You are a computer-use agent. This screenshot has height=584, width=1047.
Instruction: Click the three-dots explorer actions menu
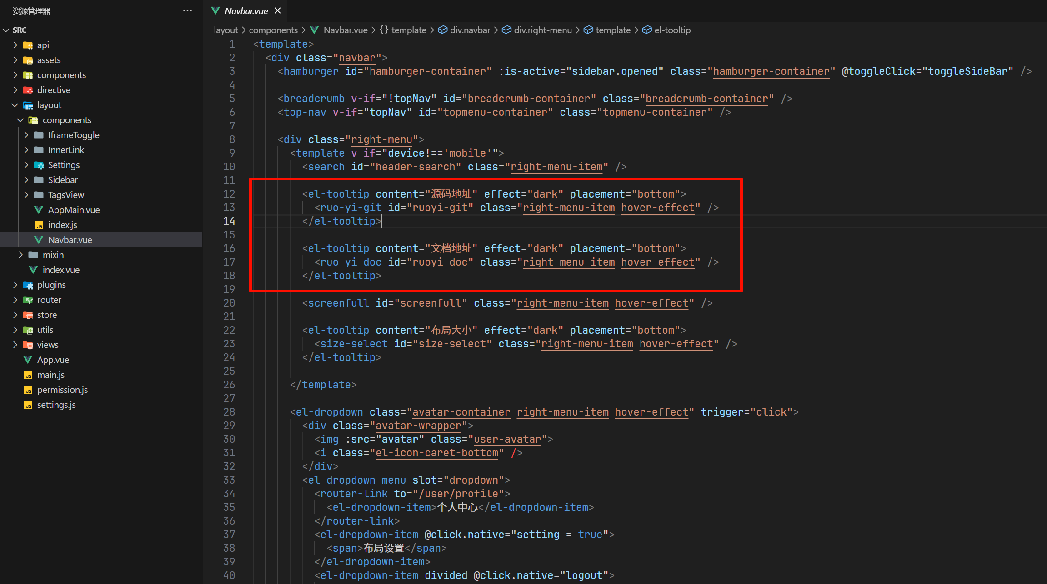click(x=187, y=10)
